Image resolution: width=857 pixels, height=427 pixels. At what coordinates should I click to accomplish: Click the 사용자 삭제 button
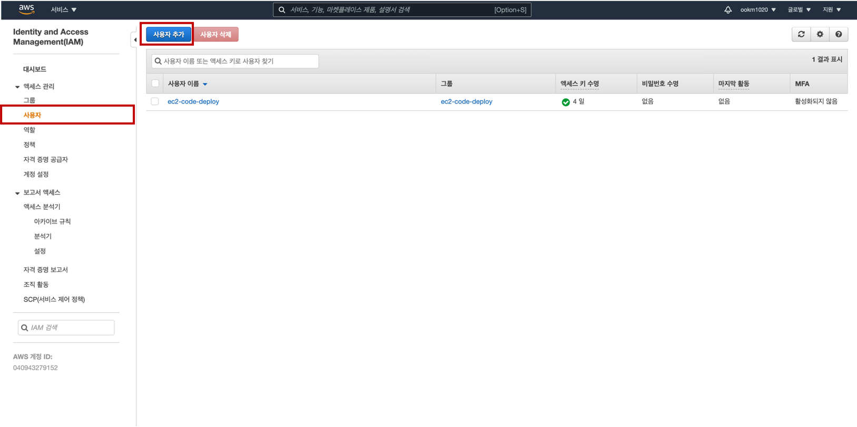pos(216,34)
